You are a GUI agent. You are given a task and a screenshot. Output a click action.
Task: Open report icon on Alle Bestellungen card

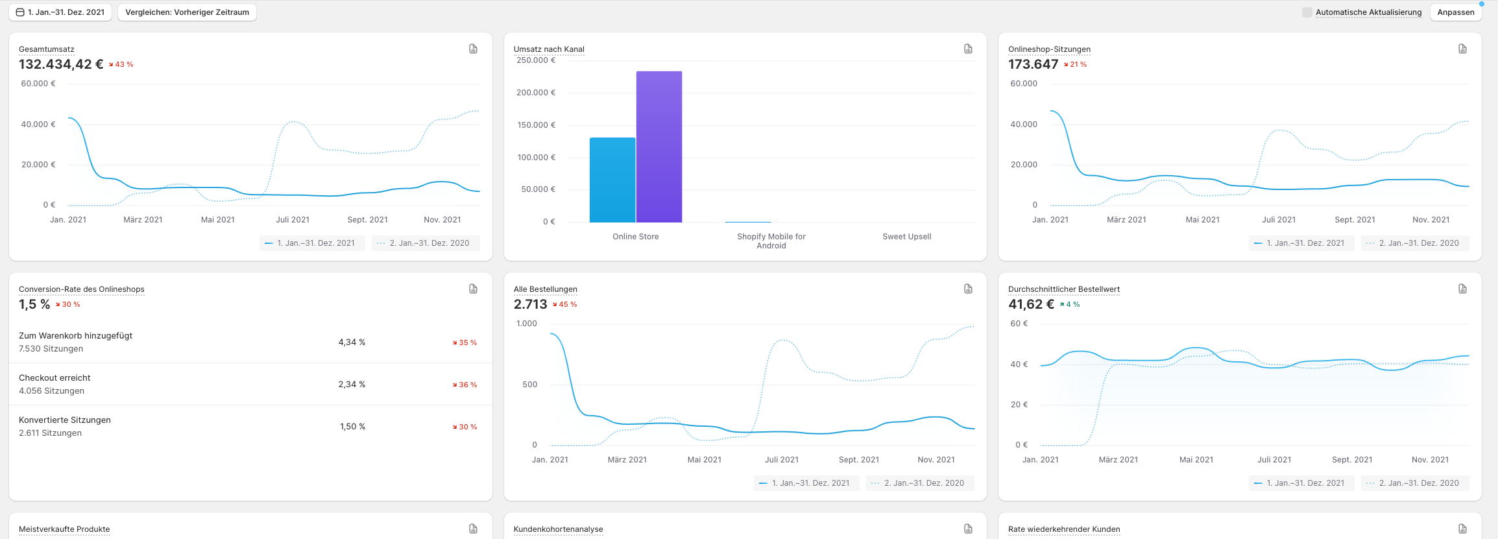point(968,289)
